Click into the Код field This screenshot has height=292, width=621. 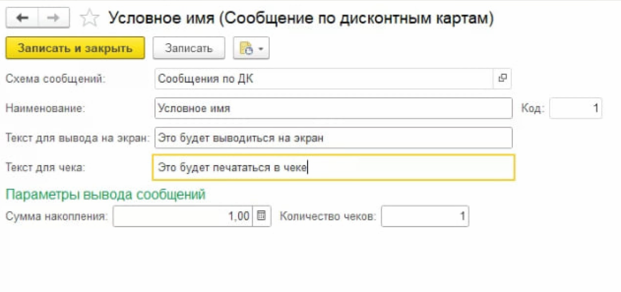[575, 108]
